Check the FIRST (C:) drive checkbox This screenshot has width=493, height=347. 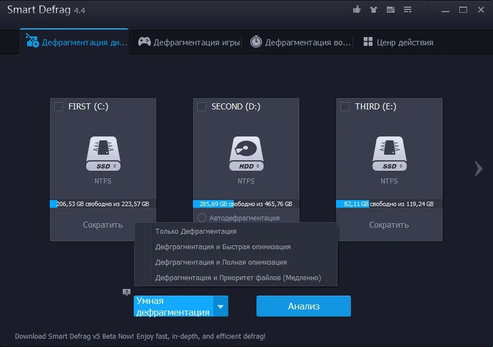[x=59, y=107]
